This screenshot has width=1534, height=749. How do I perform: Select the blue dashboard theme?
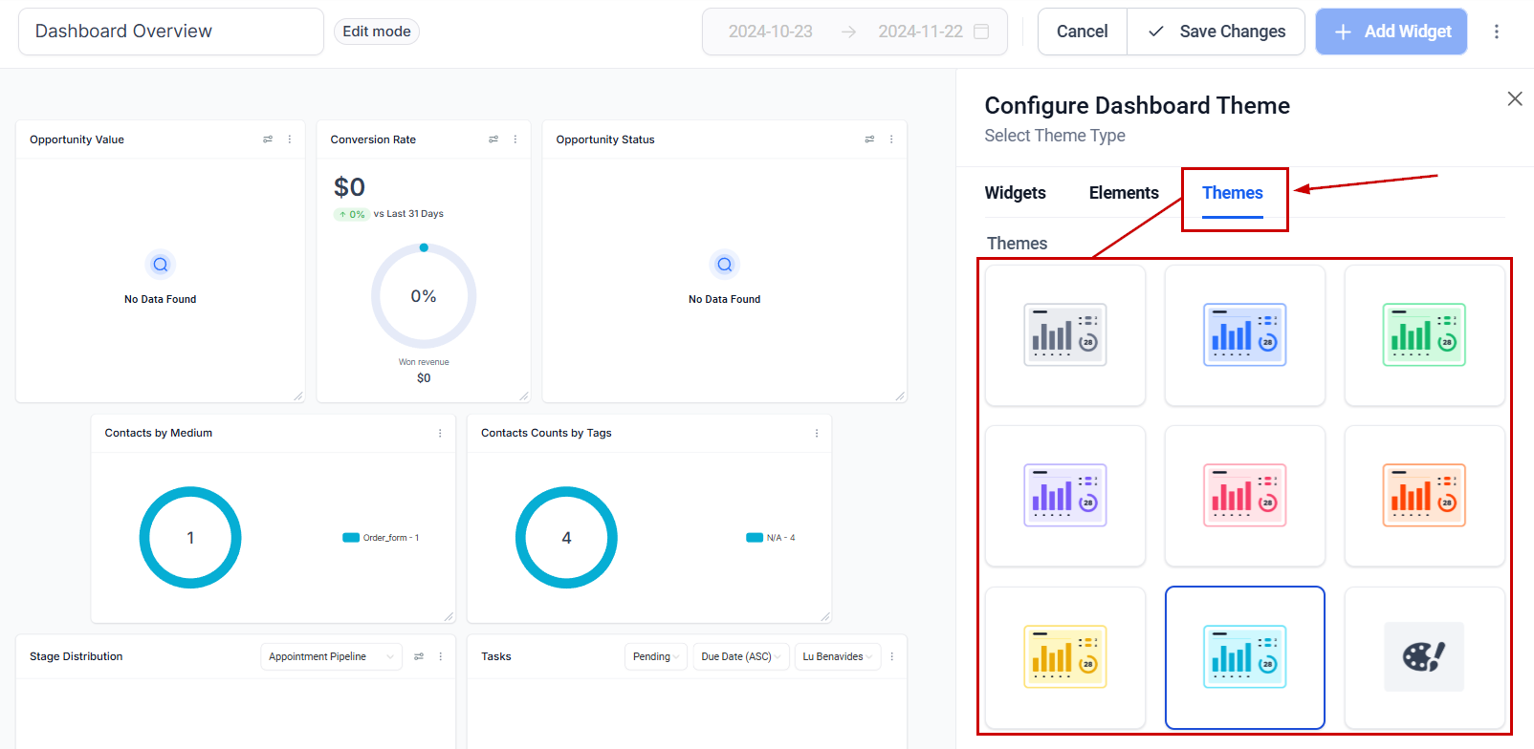(1245, 335)
